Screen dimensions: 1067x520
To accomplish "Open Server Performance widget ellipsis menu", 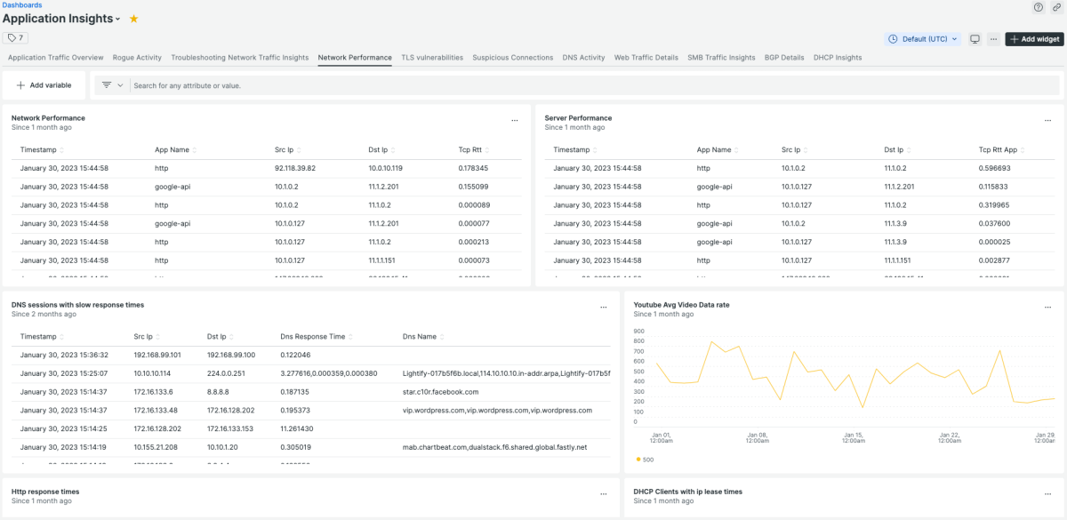I will click(1047, 120).
